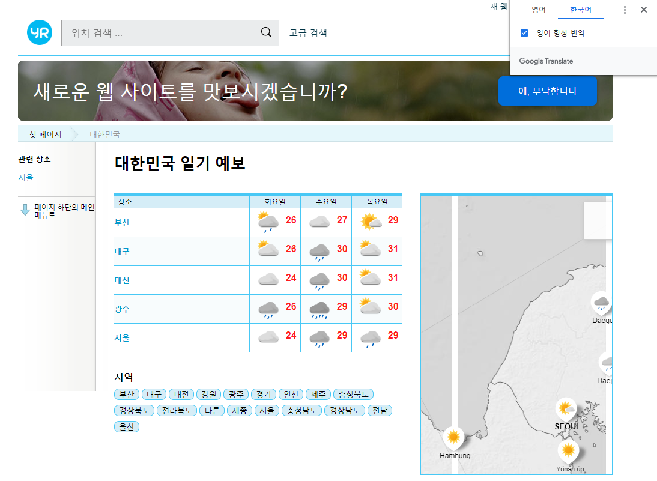
Task: Select 인천 region tag
Action: pyautogui.click(x=291, y=395)
